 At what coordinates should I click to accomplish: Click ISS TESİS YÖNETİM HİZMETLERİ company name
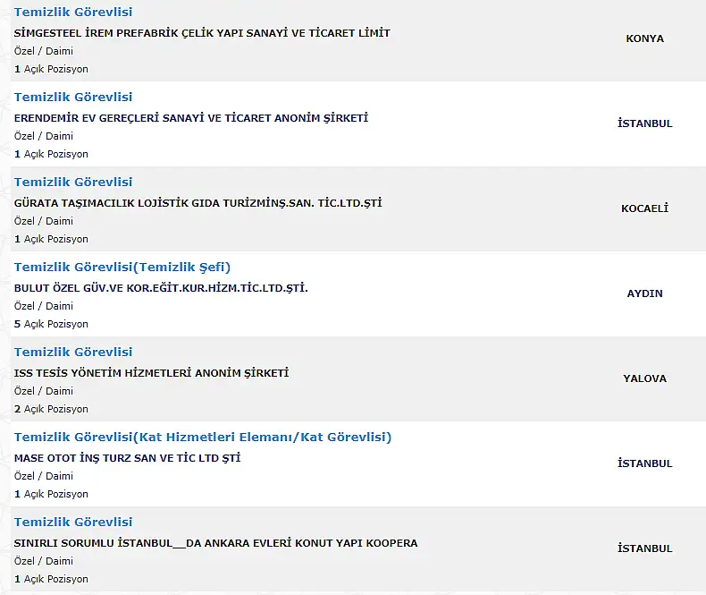coord(151,373)
